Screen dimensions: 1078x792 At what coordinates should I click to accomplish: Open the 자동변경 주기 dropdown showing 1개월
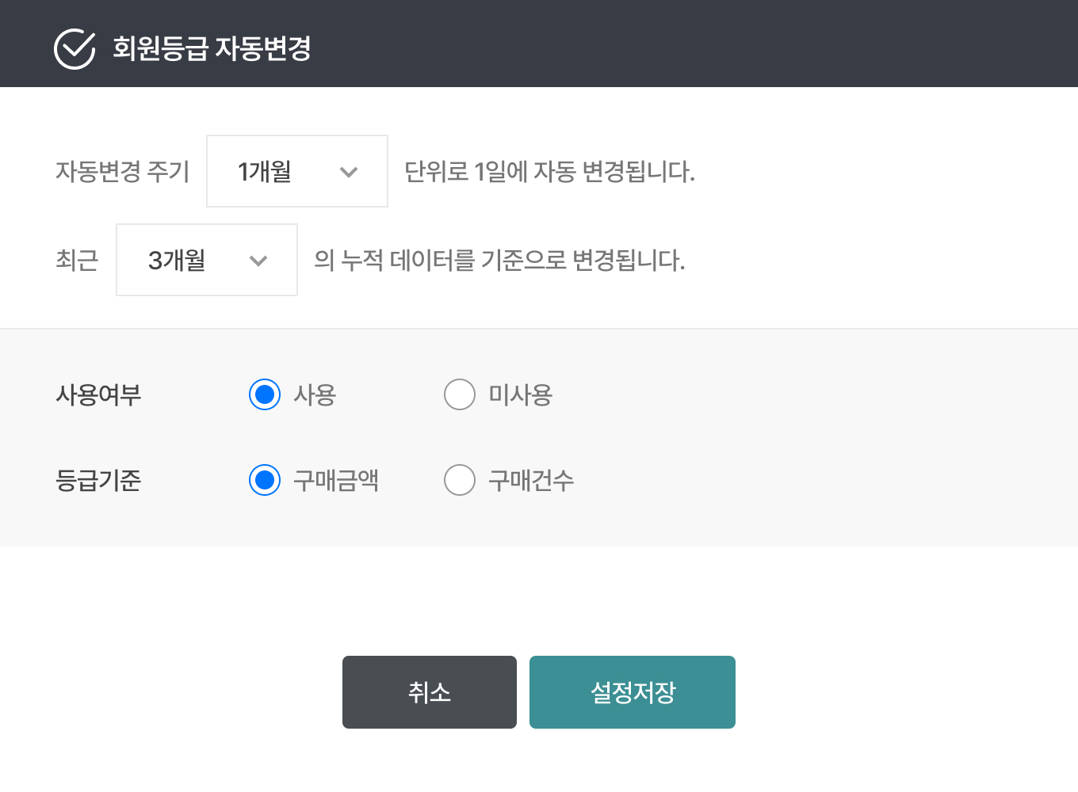click(296, 171)
